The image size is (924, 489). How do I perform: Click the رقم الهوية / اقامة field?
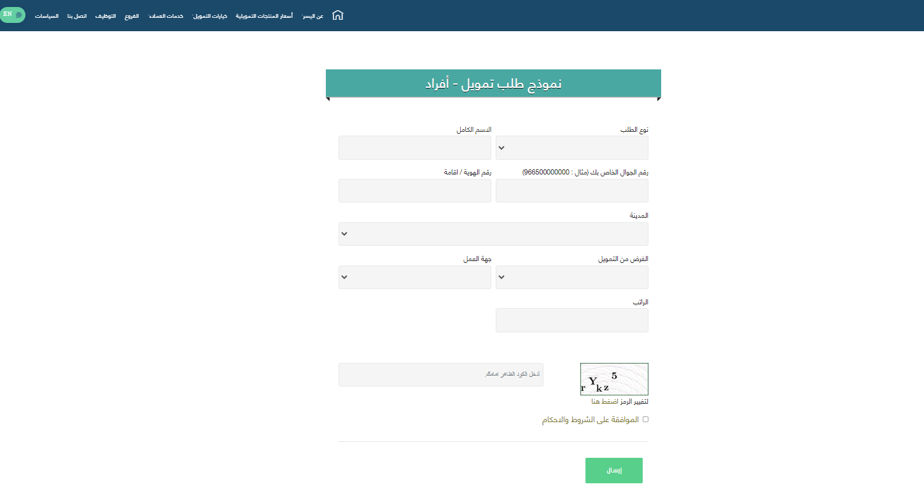point(415,191)
